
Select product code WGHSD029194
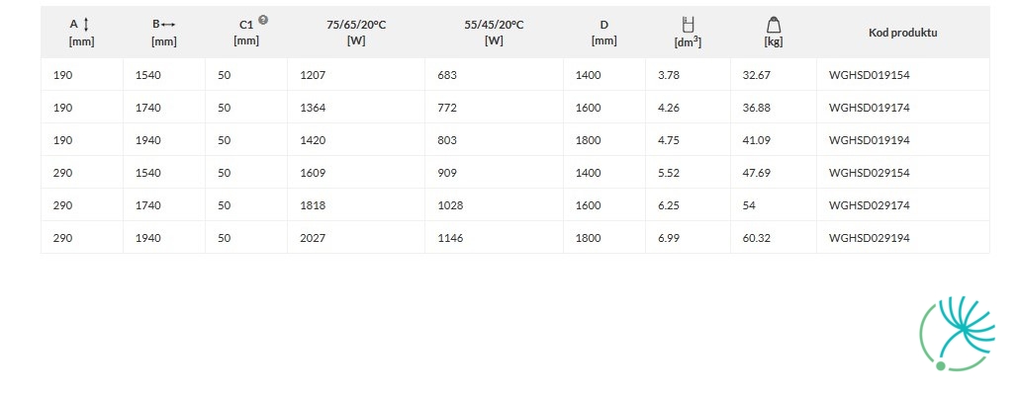[x=870, y=238]
